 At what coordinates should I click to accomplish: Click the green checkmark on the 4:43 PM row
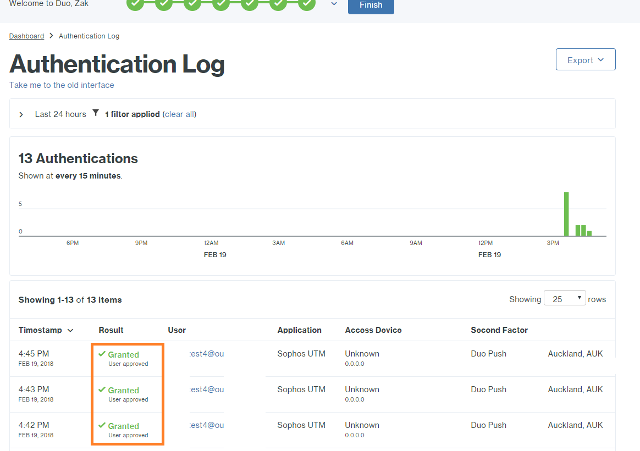102,390
